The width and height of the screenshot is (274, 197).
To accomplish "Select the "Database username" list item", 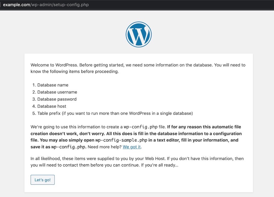I will (57, 92).
